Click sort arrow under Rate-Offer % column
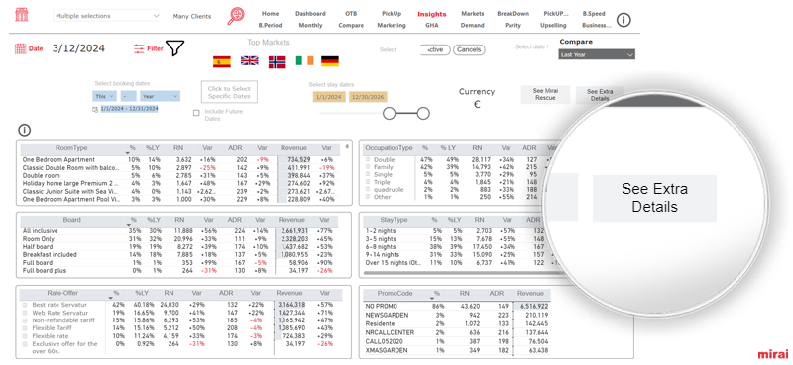 coord(111,298)
